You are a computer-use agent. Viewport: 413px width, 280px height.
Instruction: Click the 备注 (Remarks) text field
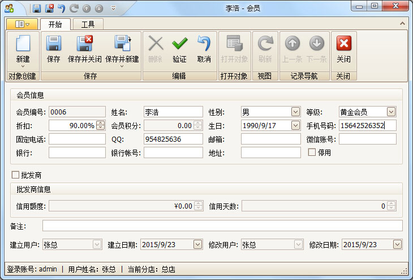pyautogui.click(x=222, y=226)
